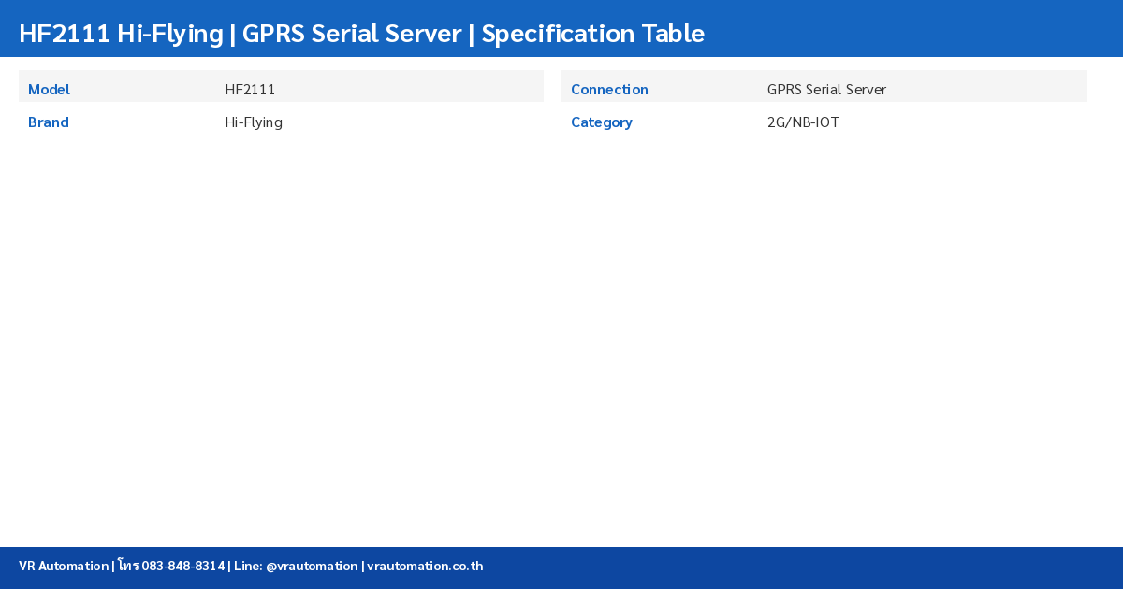Select the 2G/NB-IOT category value
Image resolution: width=1123 pixels, height=589 pixels.
click(x=803, y=122)
